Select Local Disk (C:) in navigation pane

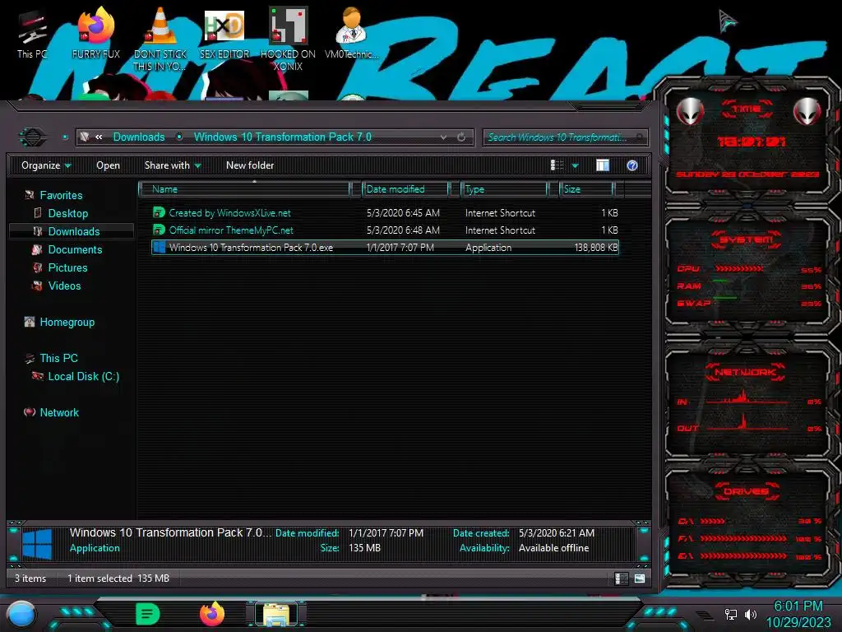[83, 377]
